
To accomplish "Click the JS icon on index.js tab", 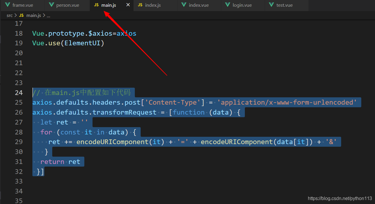I will click(x=140, y=5).
